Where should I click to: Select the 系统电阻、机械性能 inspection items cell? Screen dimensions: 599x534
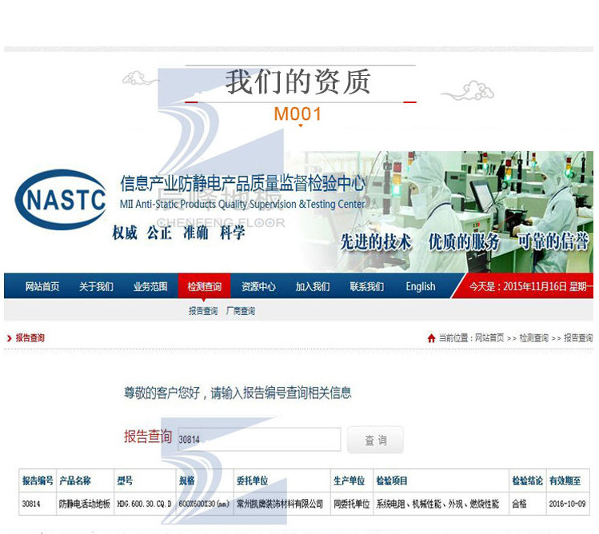tap(441, 504)
